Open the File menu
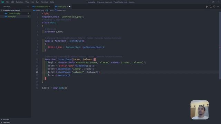221x124 pixels. (7, 2)
